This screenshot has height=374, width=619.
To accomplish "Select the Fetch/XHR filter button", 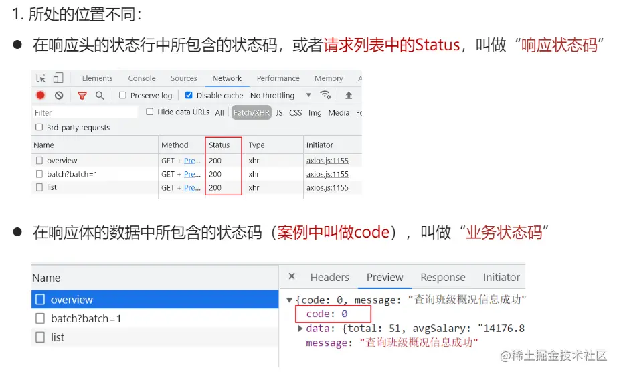I will pyautogui.click(x=252, y=112).
